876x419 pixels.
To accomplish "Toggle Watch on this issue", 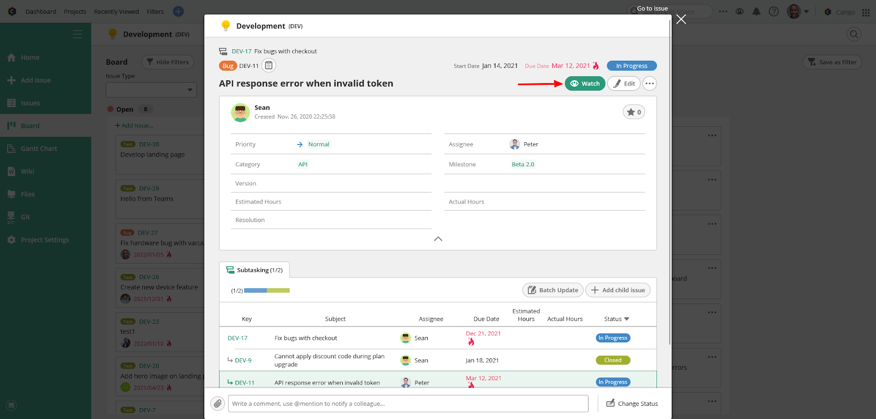I will click(x=585, y=84).
